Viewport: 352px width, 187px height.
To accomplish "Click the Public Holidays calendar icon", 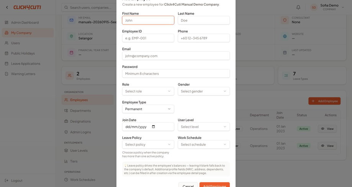I will [7, 53].
